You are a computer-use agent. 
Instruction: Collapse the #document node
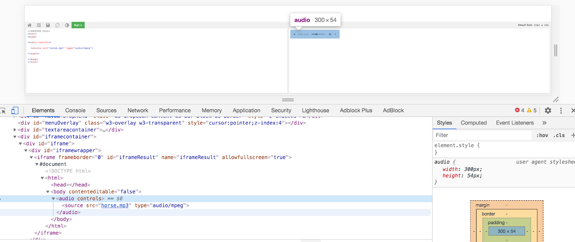coord(37,164)
